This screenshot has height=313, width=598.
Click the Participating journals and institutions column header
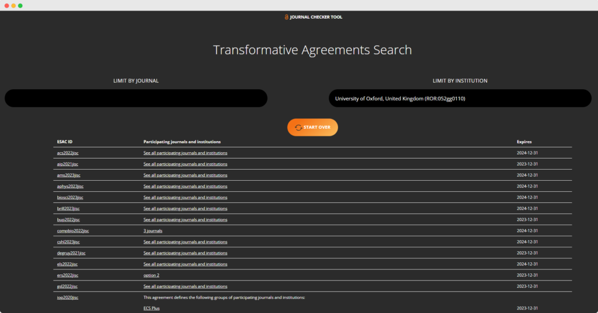(182, 142)
